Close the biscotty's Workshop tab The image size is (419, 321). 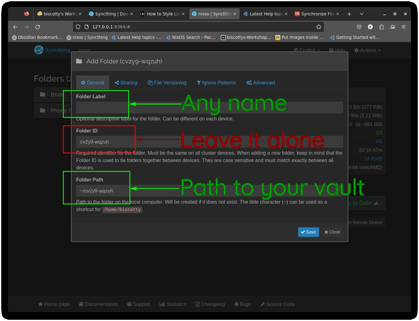point(80,14)
